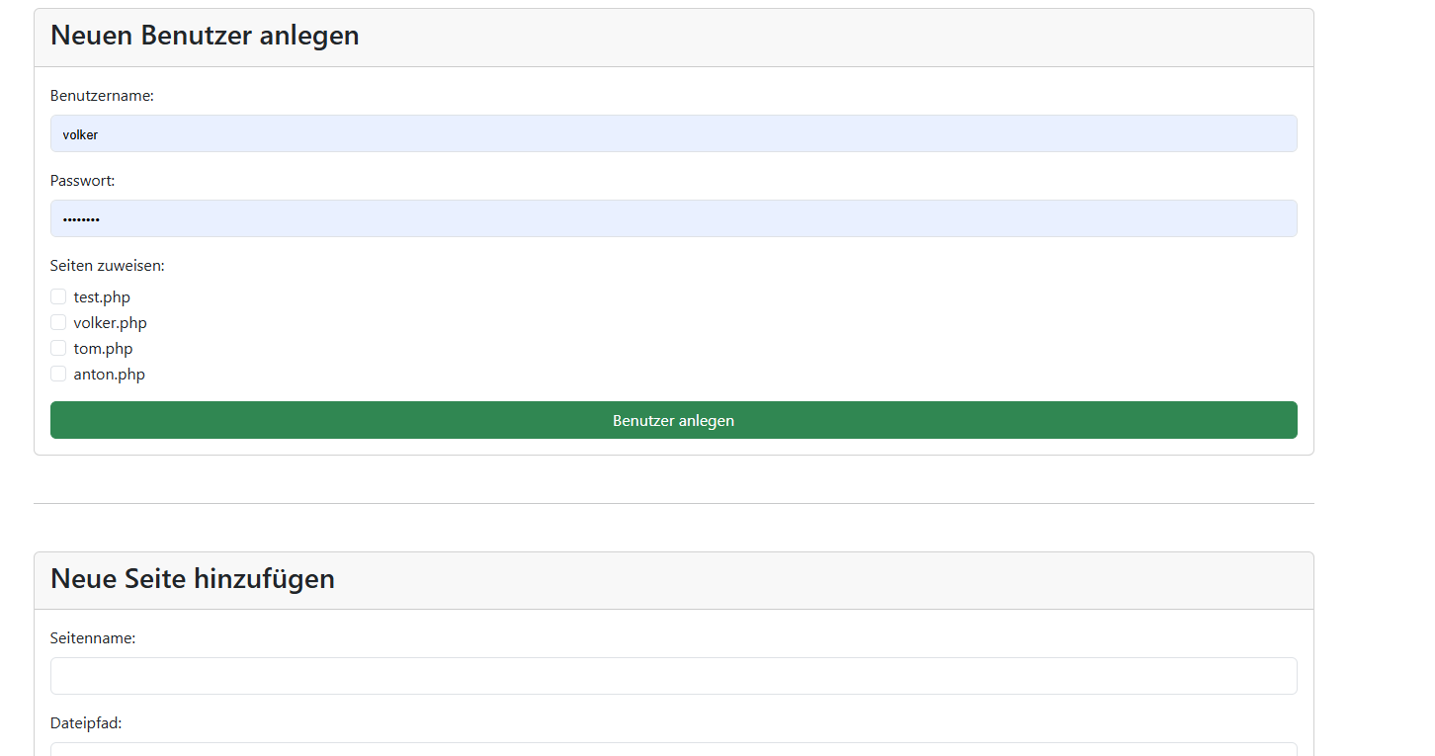1435x756 pixels.
Task: Tick the volker.php checkbox
Action: (58, 322)
